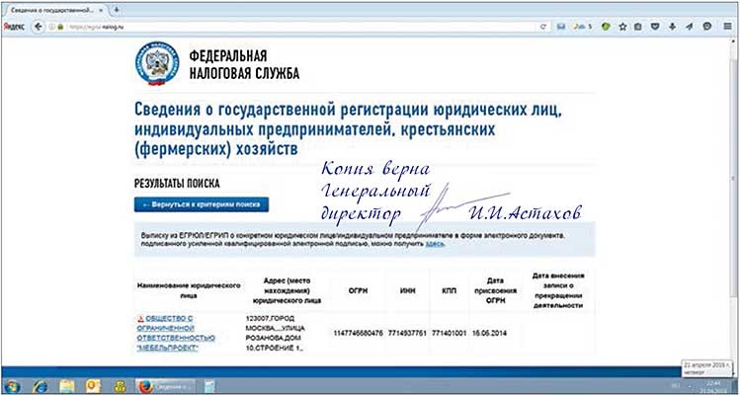Click the address bar with egrul.nalog.ru URL
740x396 pixels.
click(296, 27)
